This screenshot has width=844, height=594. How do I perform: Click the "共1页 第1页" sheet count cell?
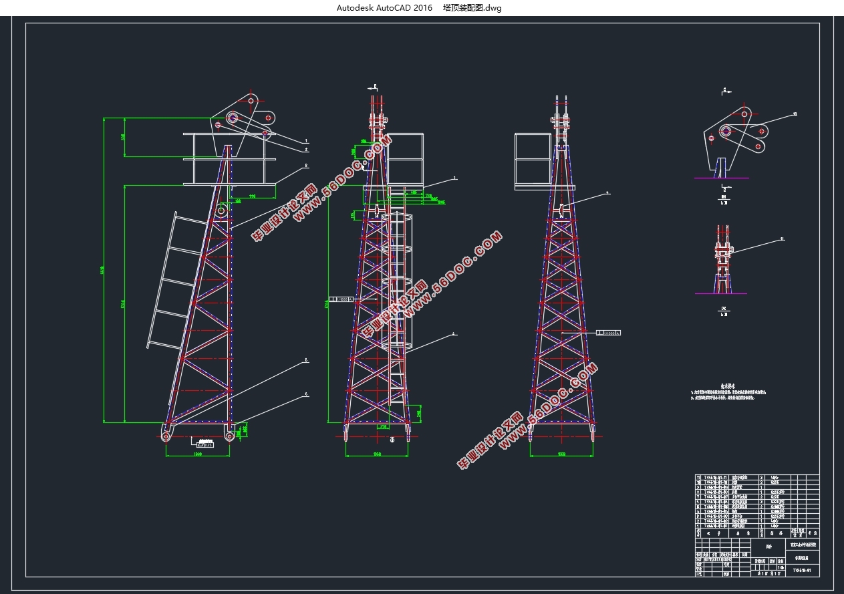(769, 573)
